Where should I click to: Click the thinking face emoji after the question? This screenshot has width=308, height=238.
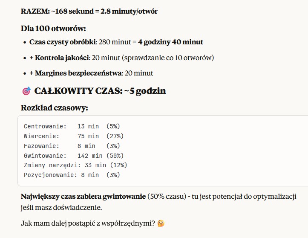(161, 223)
